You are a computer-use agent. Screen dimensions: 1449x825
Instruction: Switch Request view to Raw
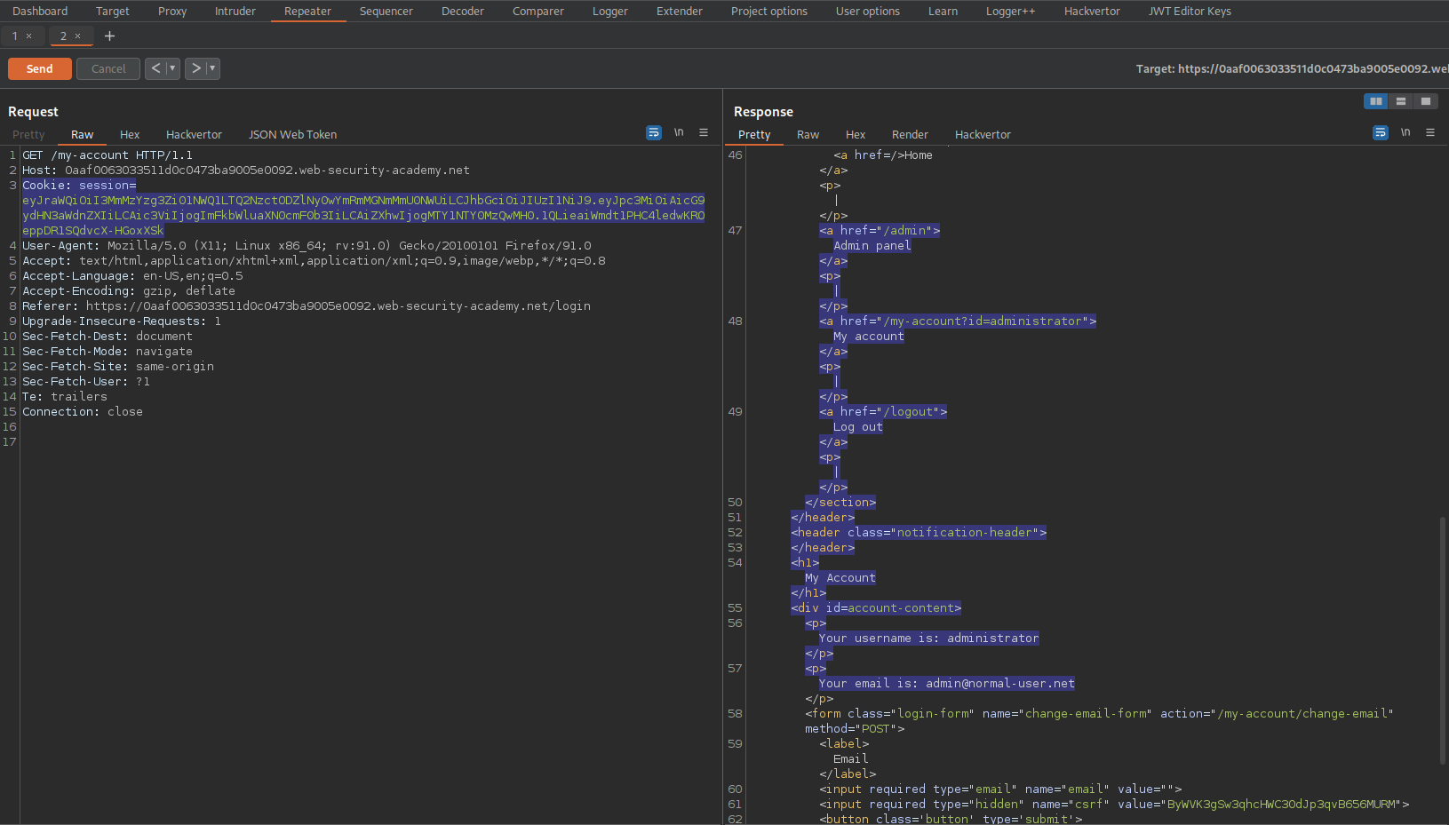[x=83, y=135]
